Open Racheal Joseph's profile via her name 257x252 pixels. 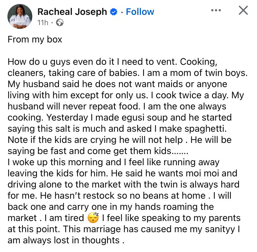pyautogui.click(x=72, y=11)
